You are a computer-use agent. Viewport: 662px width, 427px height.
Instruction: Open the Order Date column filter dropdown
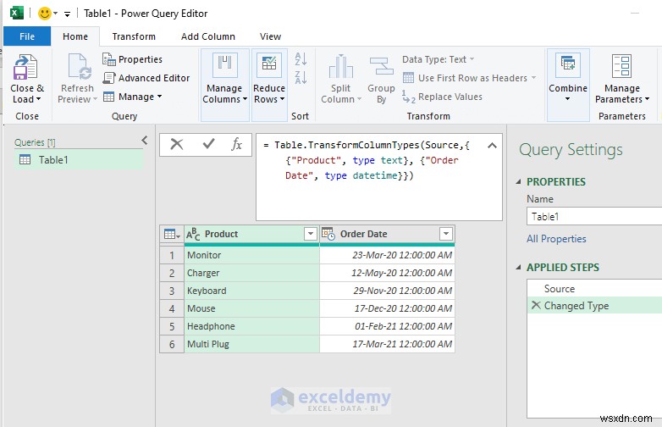point(446,234)
